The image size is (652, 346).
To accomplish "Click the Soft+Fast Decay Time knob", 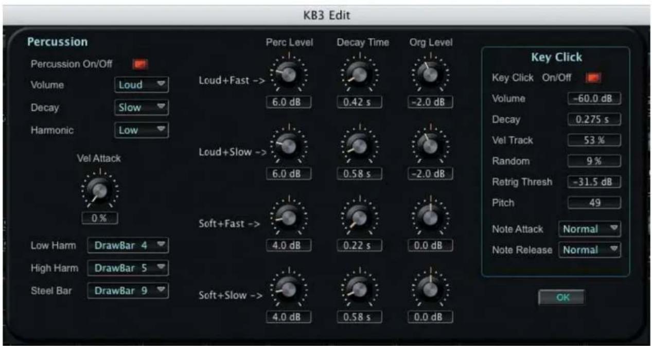I will [x=360, y=218].
